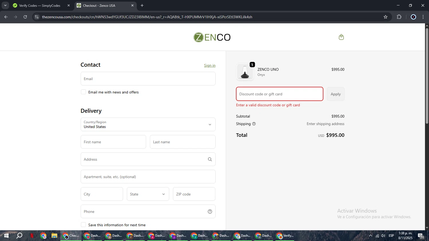
Task: Open the pinned Chrome icon in taskbar
Action: click(43, 236)
